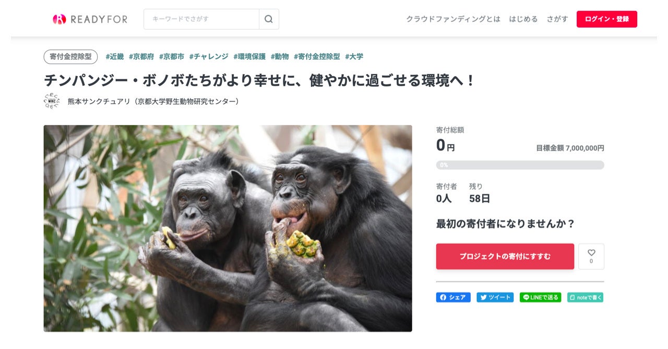Open the #動物 hashtag link
This screenshot has height=349, width=668.
tap(280, 57)
